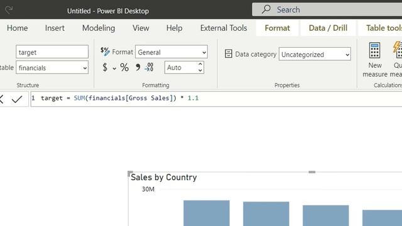Click into the DAX formula bar
Viewport: 402px width, 226px height.
pyautogui.click(x=216, y=99)
